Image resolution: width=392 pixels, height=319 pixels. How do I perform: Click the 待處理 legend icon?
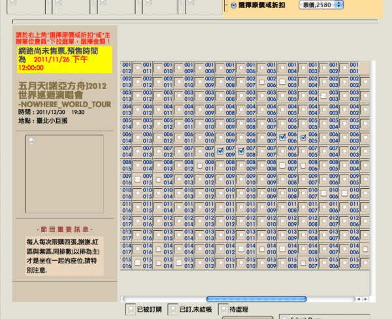[x=223, y=309]
